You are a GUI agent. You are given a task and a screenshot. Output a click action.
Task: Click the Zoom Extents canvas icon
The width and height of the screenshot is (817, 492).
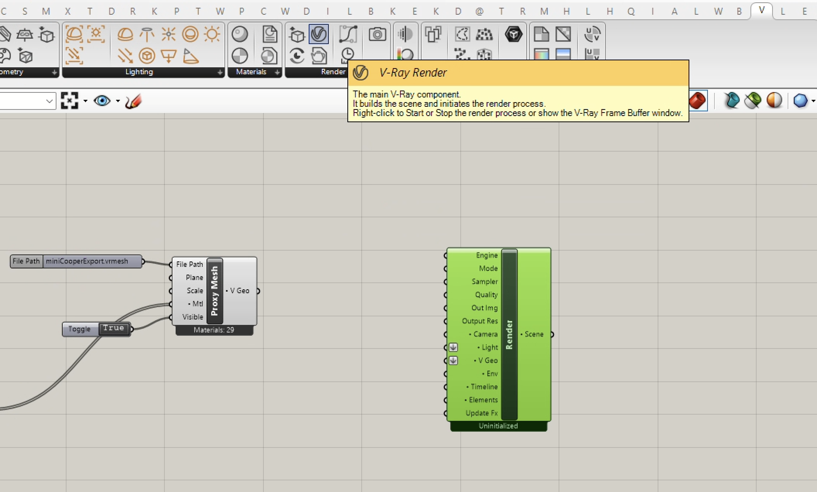[70, 101]
